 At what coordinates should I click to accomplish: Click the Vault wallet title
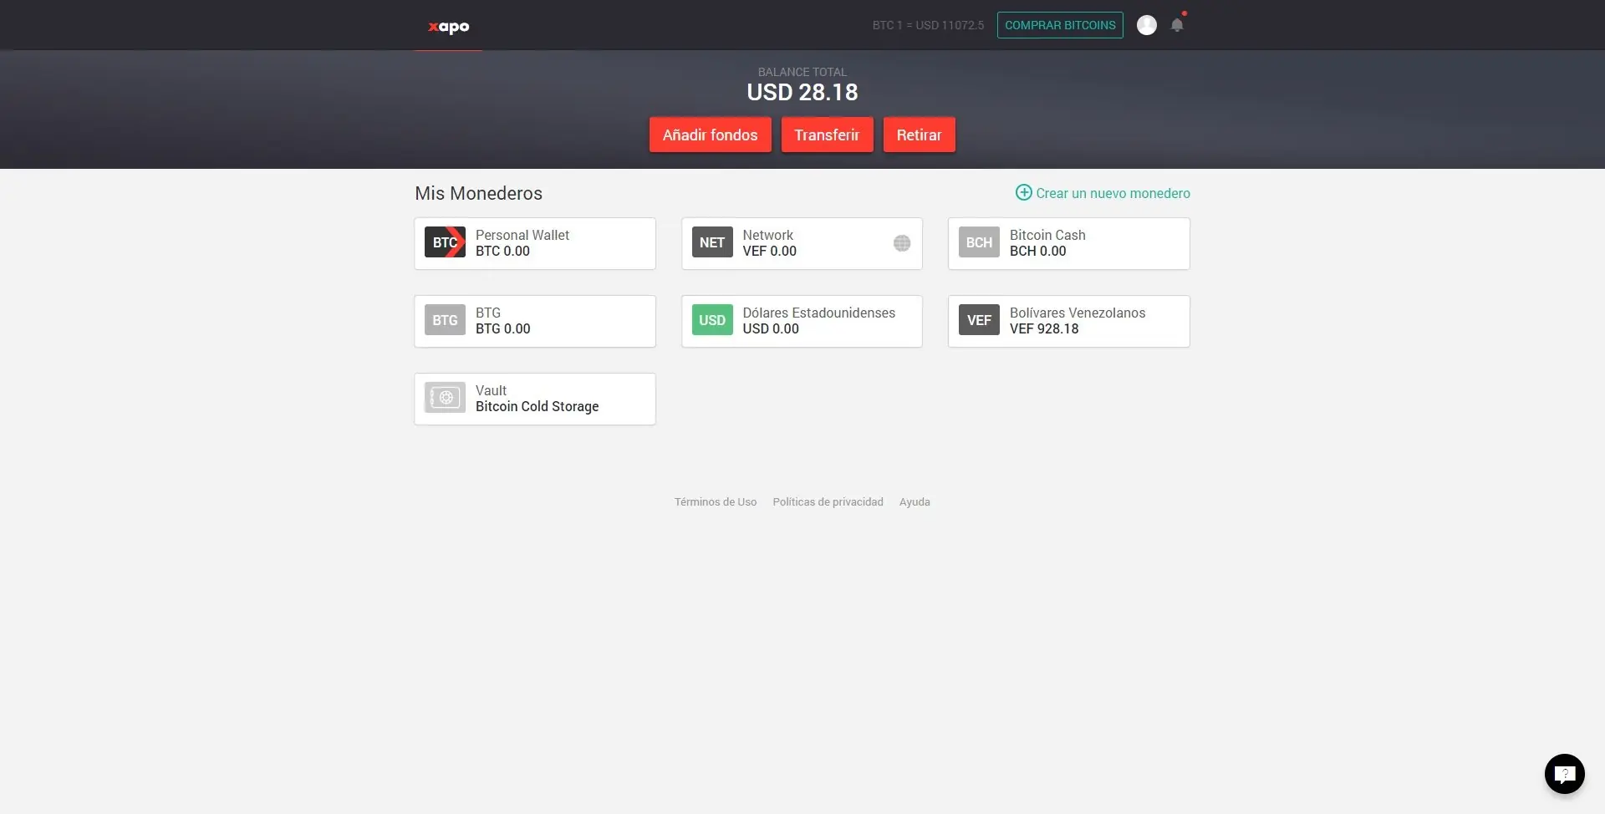coord(492,390)
